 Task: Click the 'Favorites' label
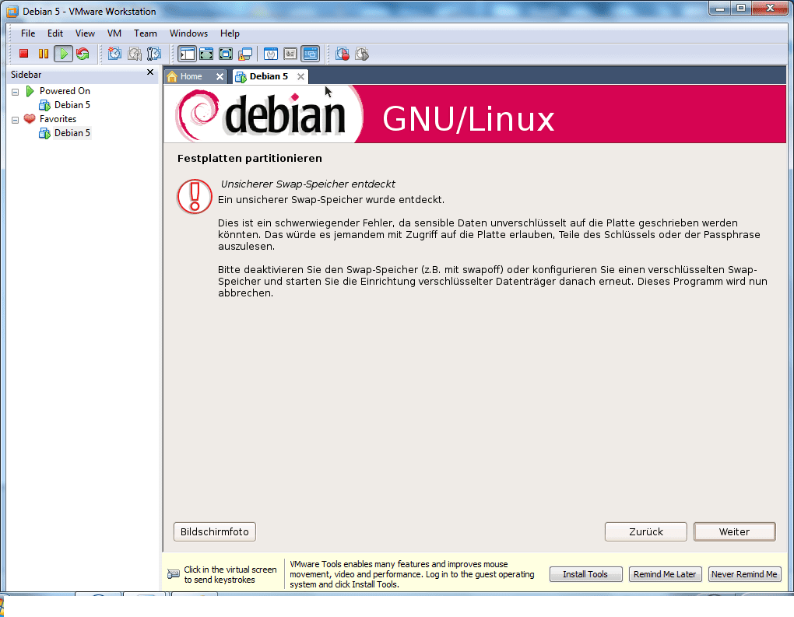(x=58, y=119)
